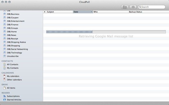The width and height of the screenshot is (169, 105).
Task: Click the All Contacts address book icon
Action: (5, 65)
